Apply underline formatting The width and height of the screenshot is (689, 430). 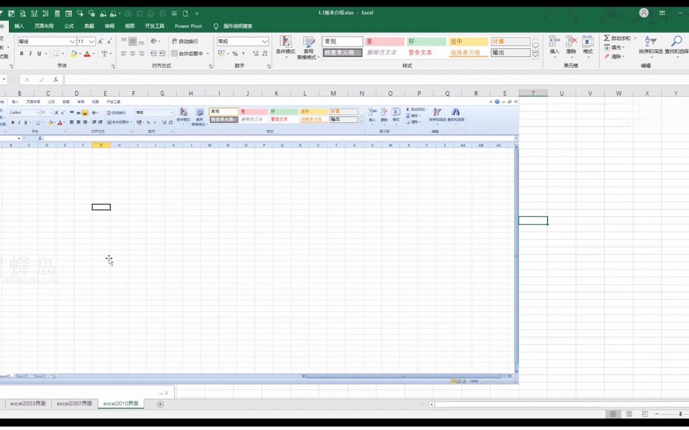pyautogui.click(x=39, y=53)
